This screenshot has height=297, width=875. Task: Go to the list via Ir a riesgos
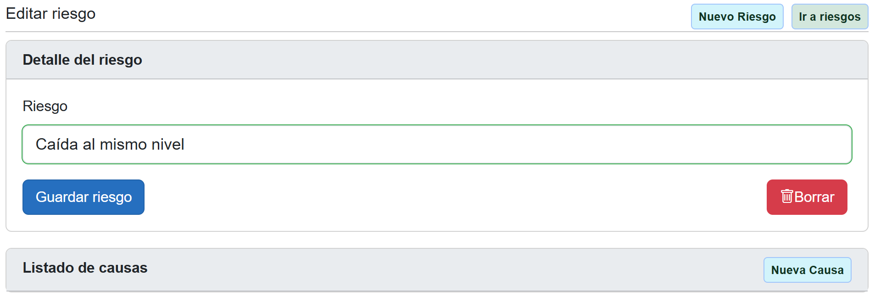coord(830,17)
